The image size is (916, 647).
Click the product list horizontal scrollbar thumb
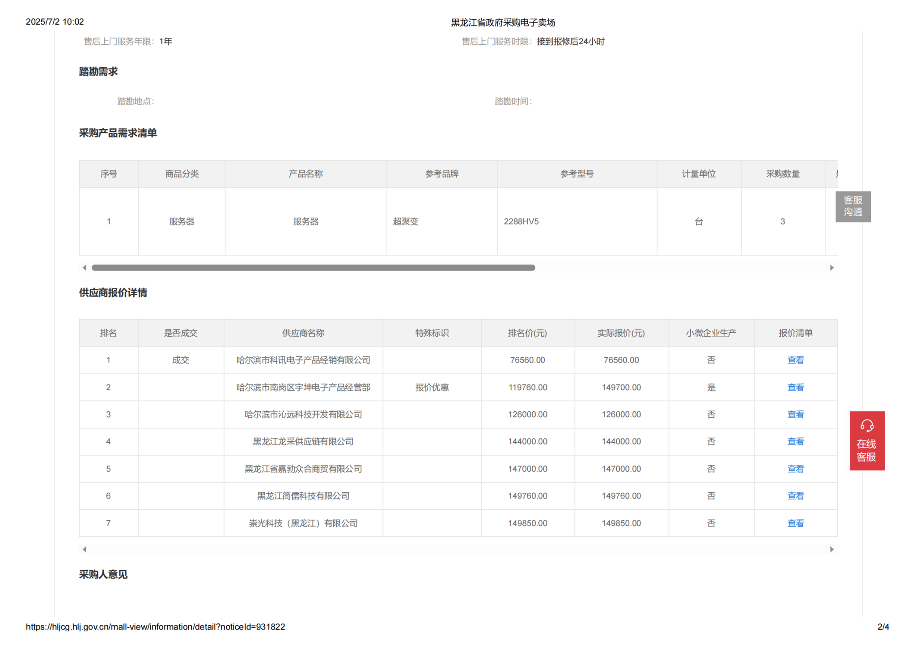point(313,267)
